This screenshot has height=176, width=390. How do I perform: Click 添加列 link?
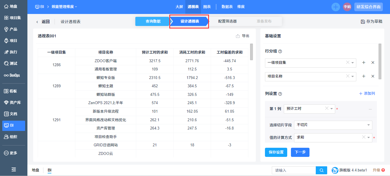click(367, 94)
